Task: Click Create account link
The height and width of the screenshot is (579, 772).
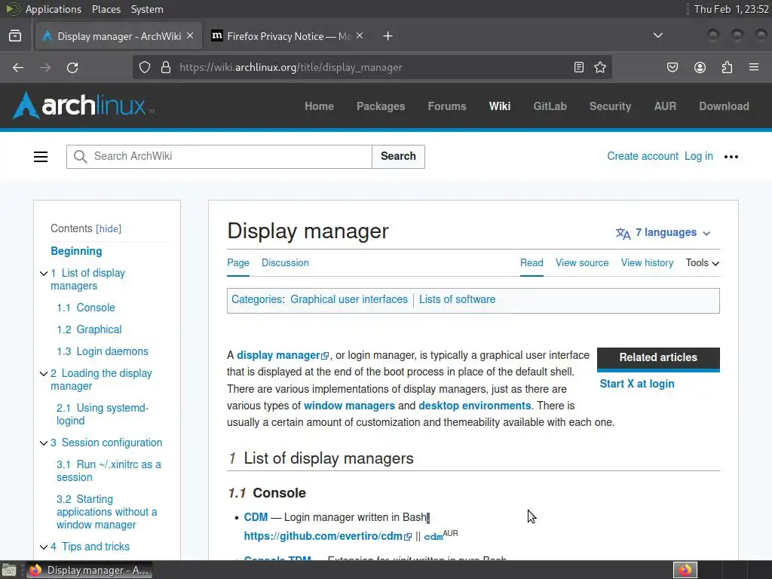Action: [642, 156]
